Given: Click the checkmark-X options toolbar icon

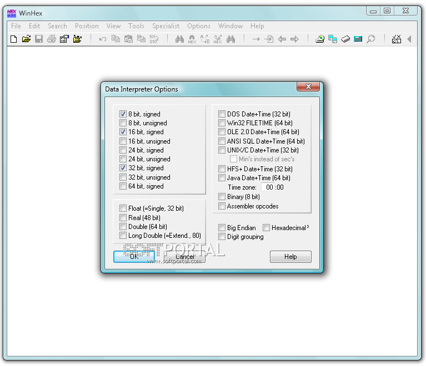Looking at the screenshot, I should coord(397,39).
